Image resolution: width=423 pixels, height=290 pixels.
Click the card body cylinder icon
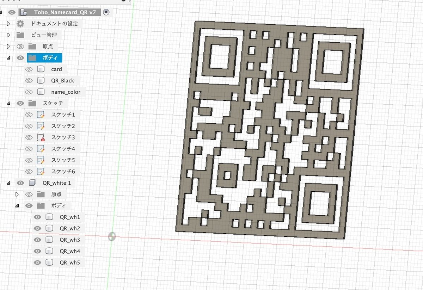point(41,69)
